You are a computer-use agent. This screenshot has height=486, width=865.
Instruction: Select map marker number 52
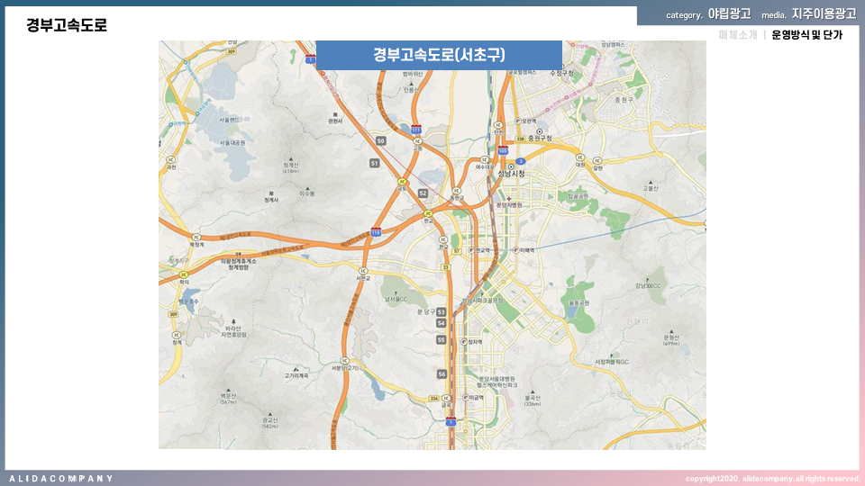(423, 193)
